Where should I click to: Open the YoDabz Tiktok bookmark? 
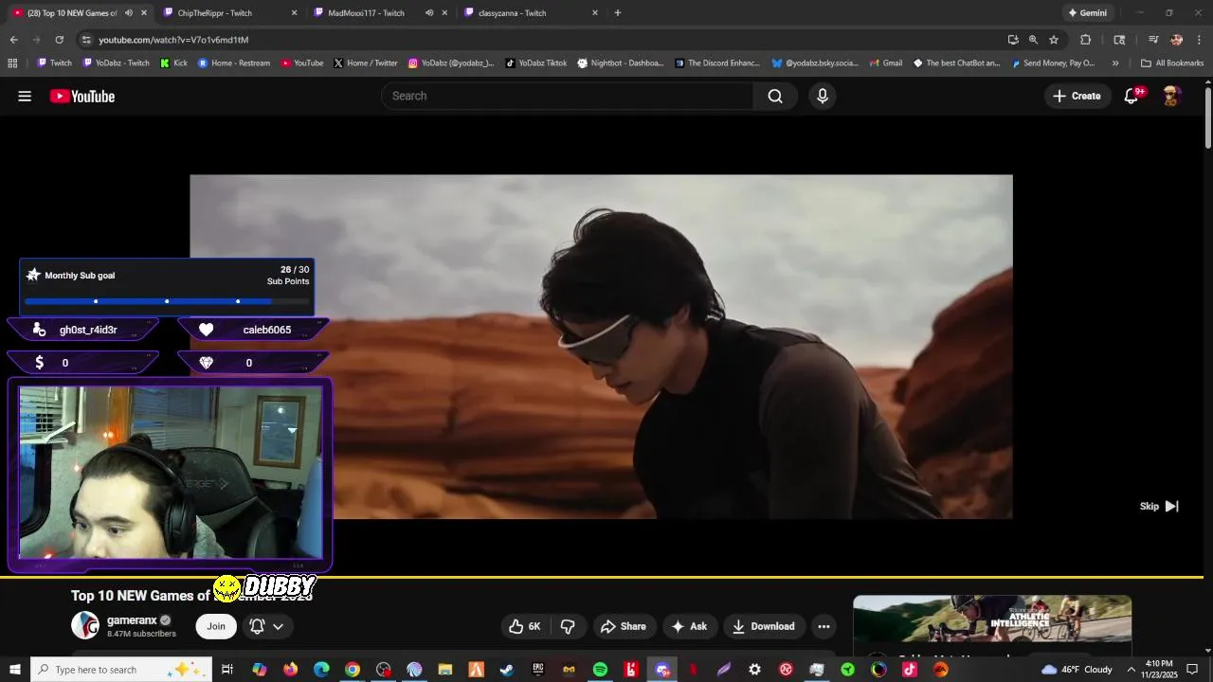535,63
